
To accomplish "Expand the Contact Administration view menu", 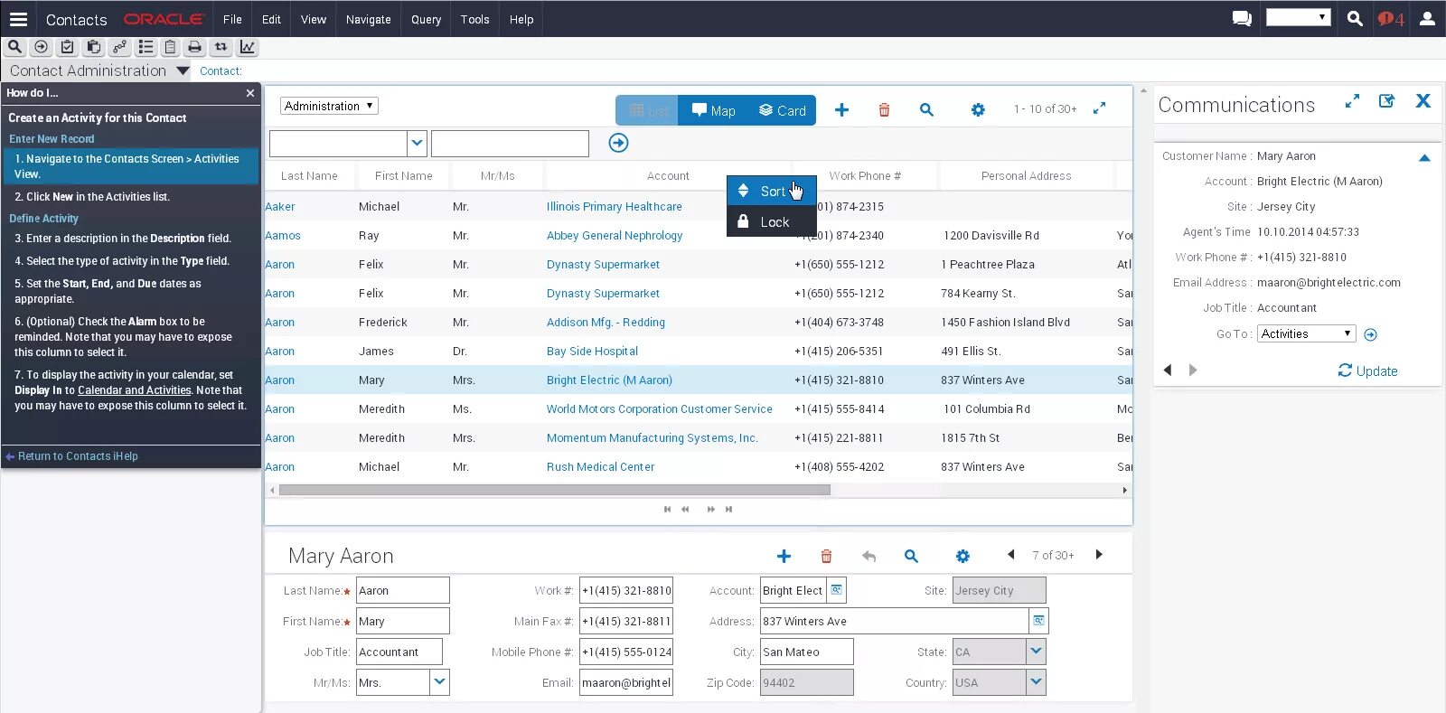I will pos(183,70).
